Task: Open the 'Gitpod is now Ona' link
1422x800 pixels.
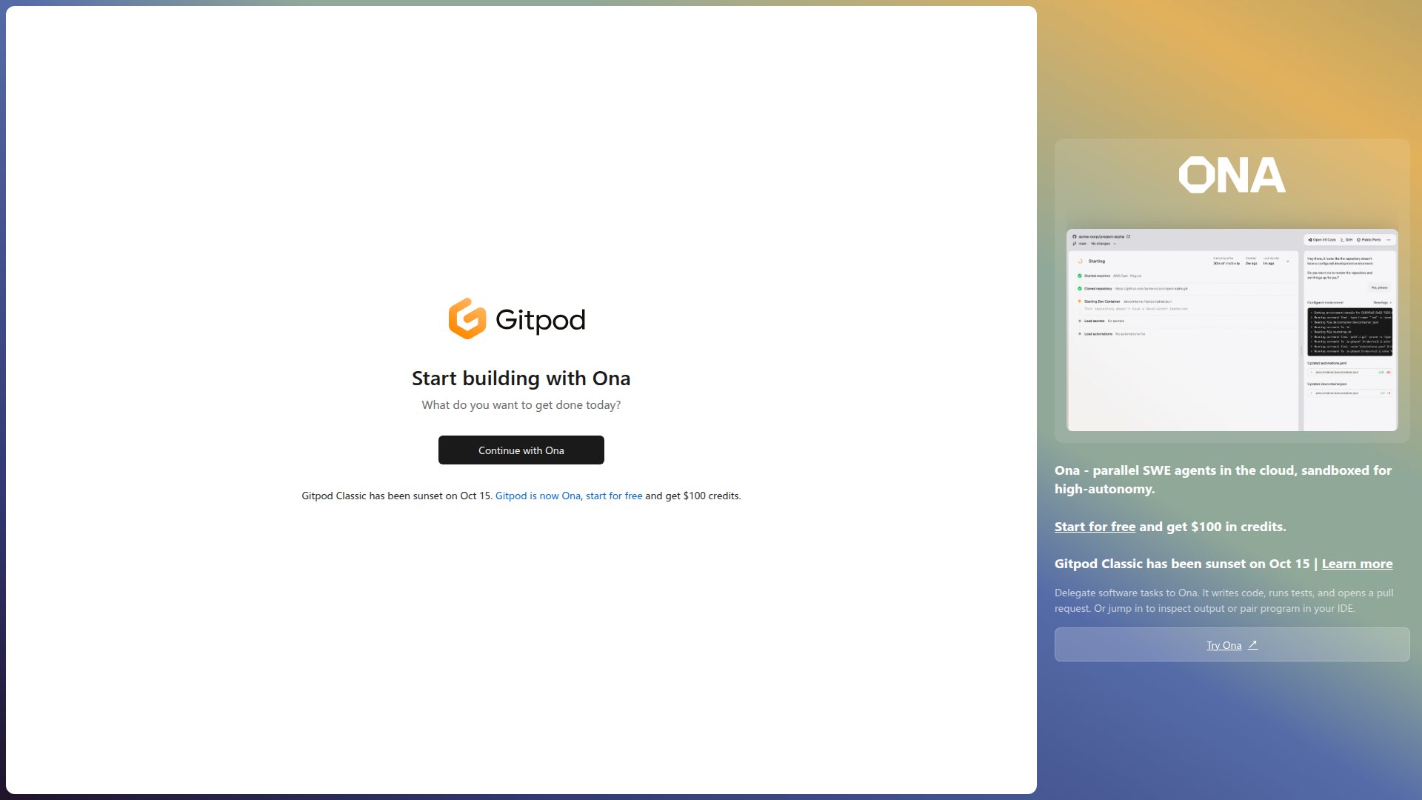Action: tap(538, 496)
